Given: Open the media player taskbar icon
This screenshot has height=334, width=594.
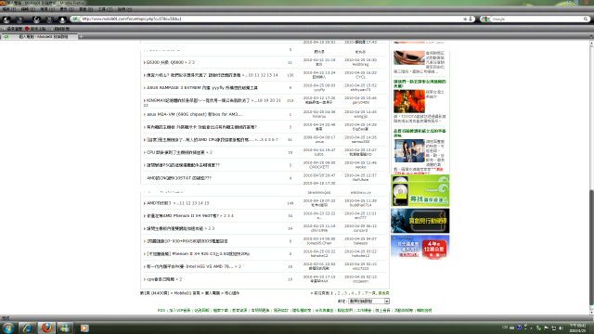Looking at the screenshot, I should click(84, 328).
